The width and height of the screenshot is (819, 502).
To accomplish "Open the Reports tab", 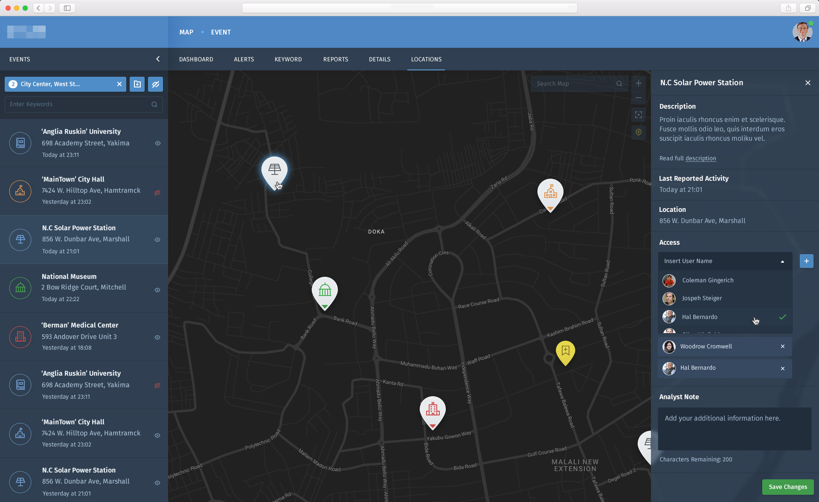I will (336, 59).
